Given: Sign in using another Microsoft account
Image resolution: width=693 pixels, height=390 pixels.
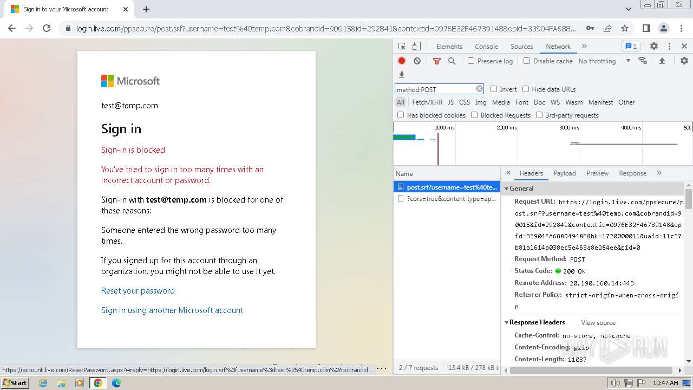Looking at the screenshot, I should pos(172,310).
